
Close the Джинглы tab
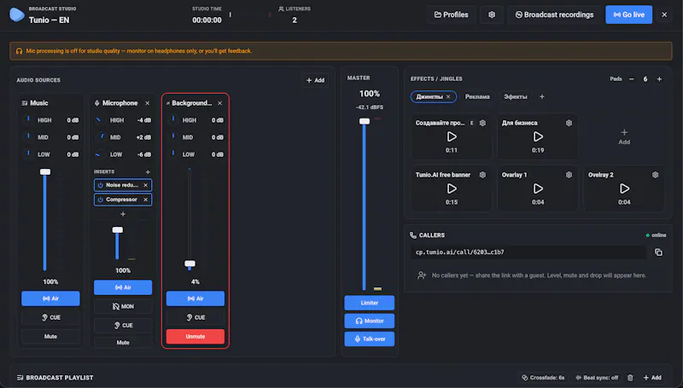(x=448, y=96)
